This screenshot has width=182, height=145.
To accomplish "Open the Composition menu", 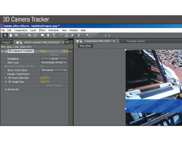I will [21, 30].
